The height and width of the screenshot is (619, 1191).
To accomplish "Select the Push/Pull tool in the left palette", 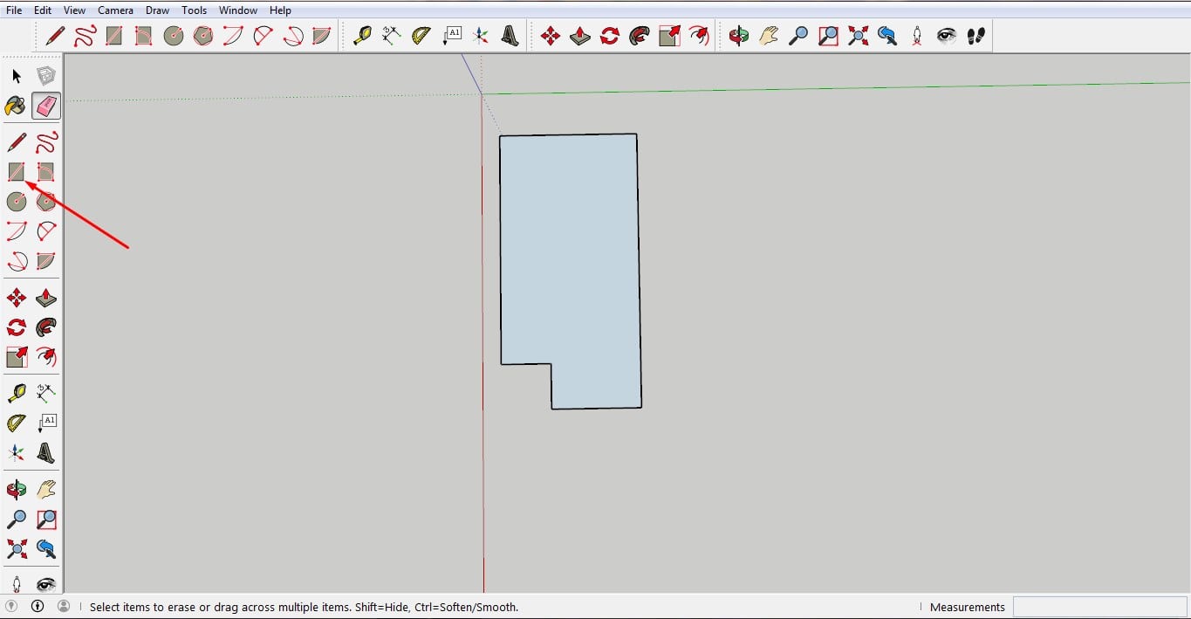I will click(x=46, y=299).
